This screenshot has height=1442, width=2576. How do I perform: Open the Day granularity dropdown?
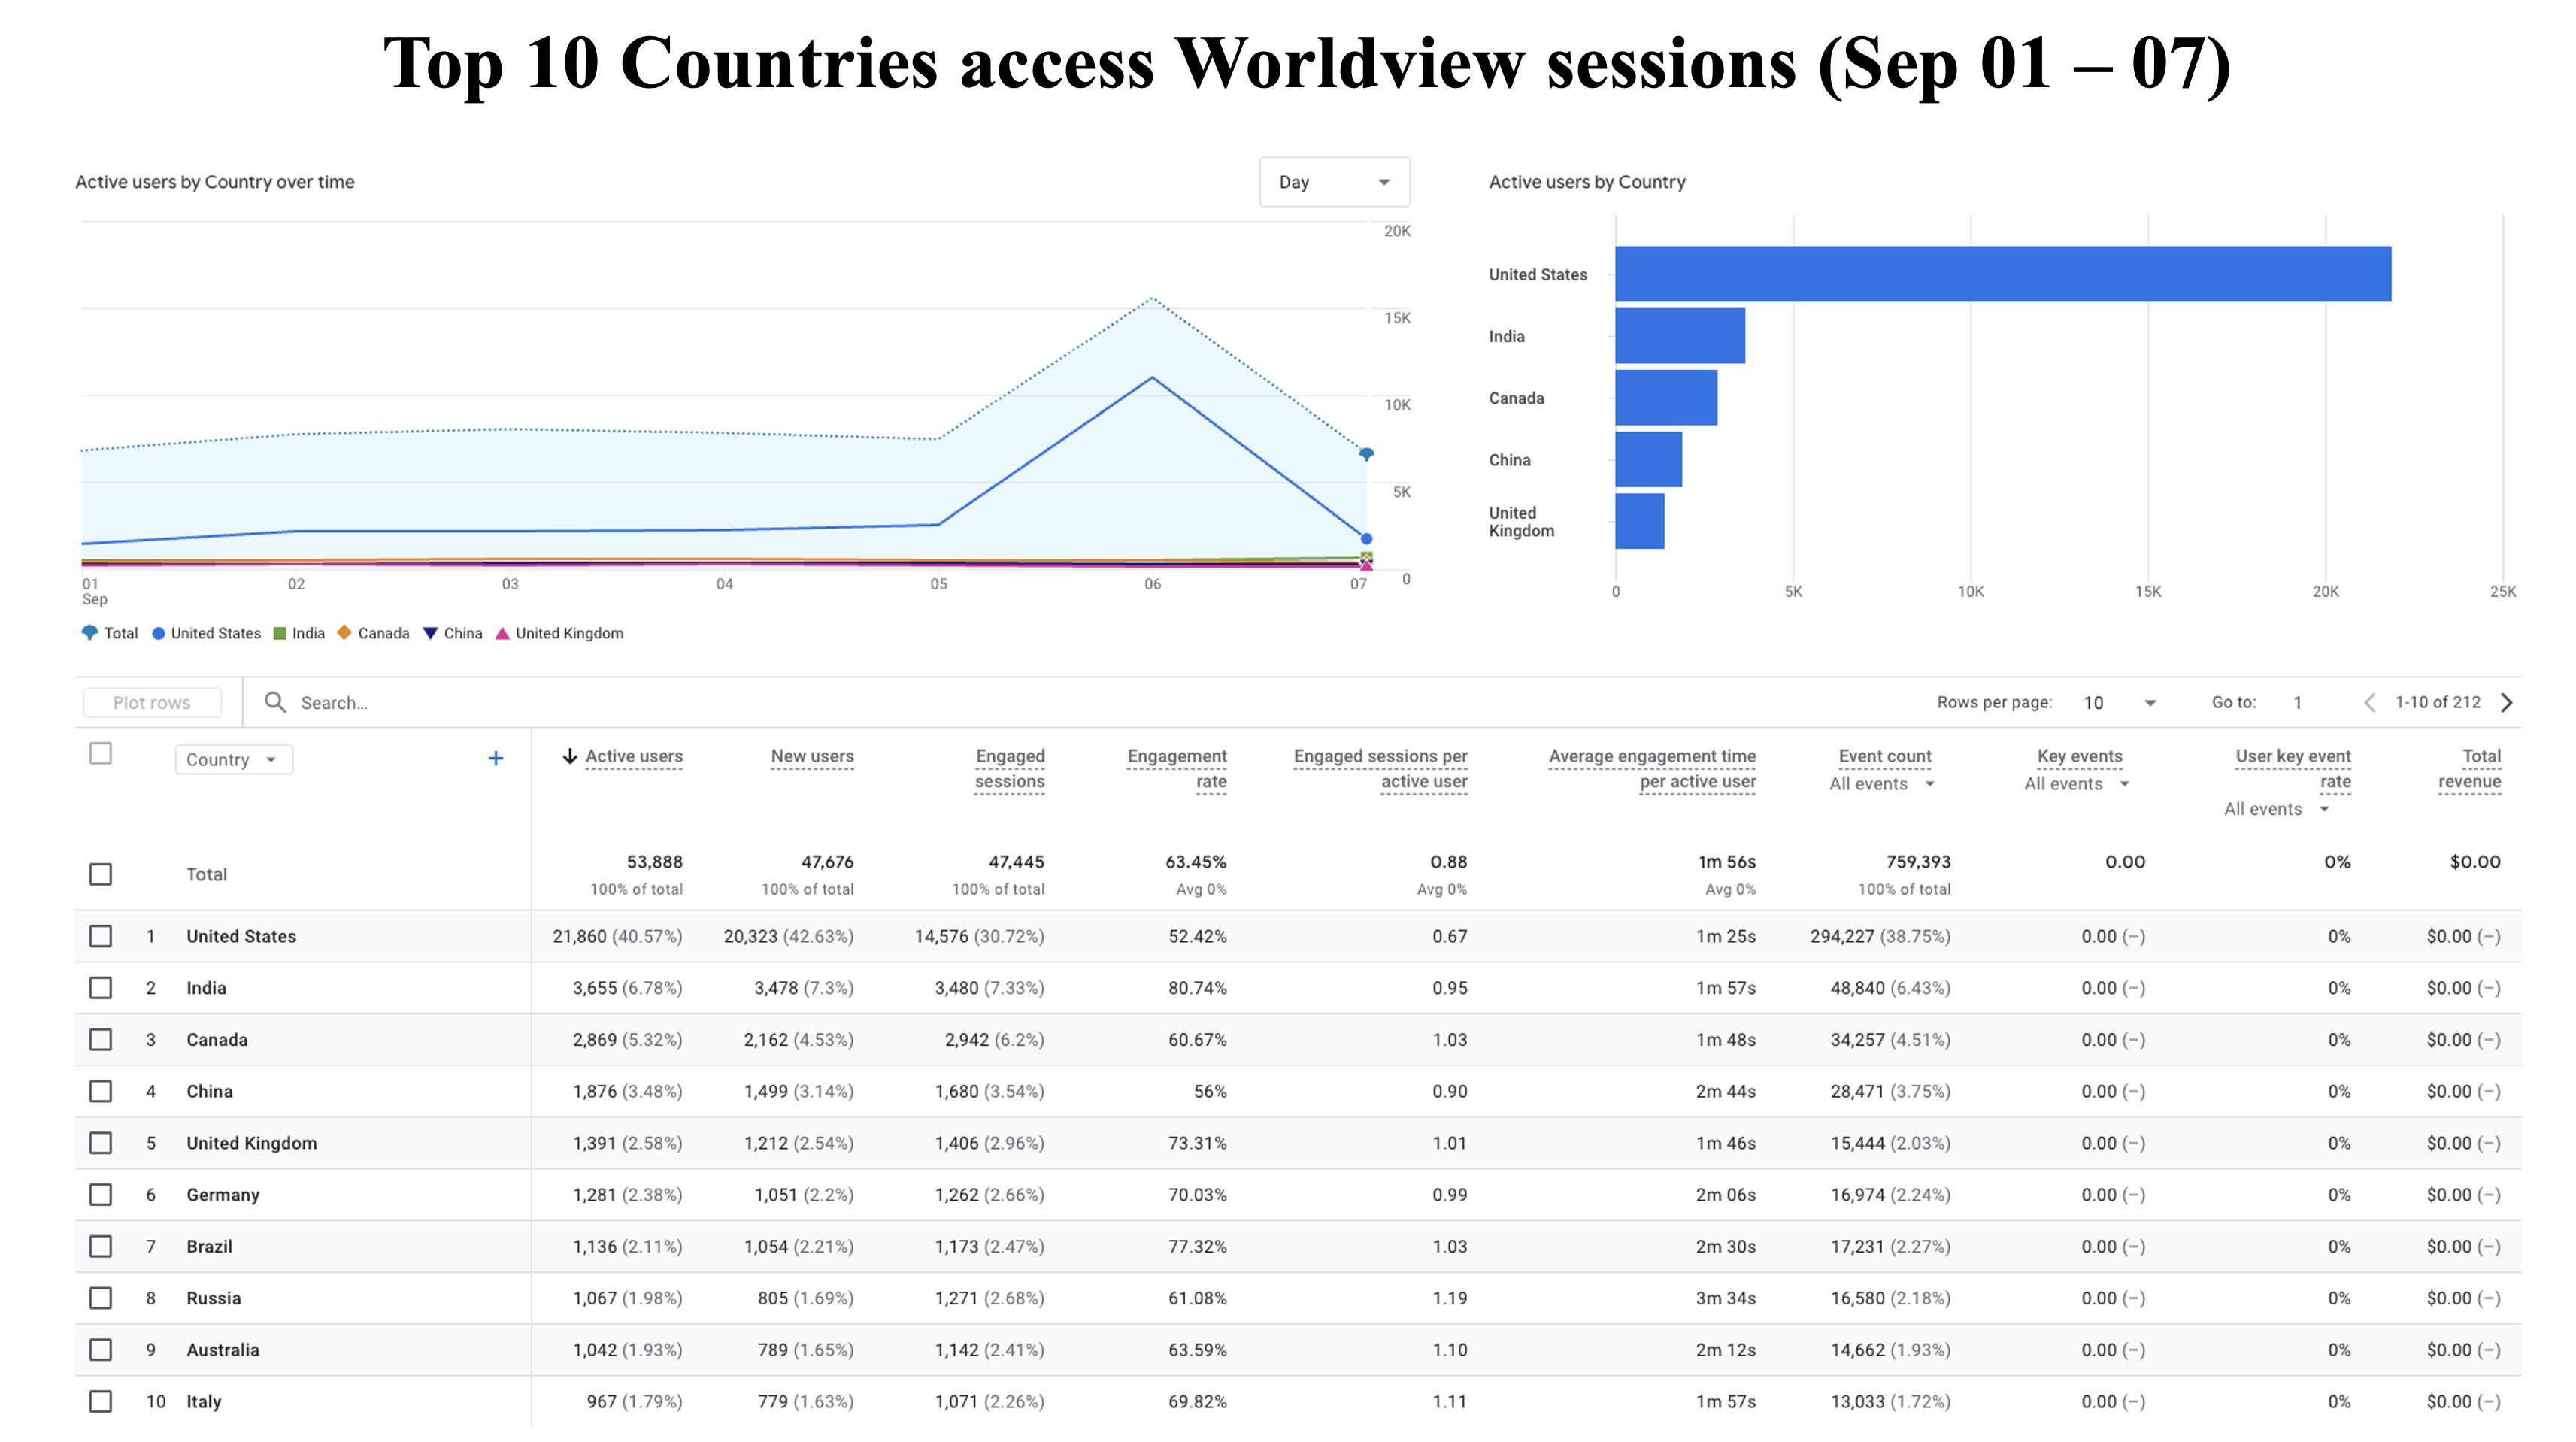click(1334, 182)
